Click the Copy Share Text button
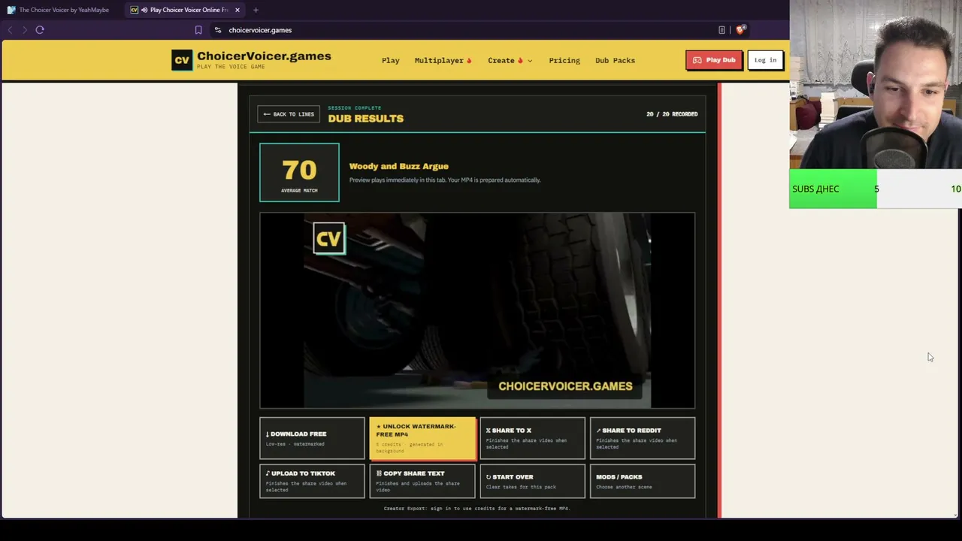This screenshot has height=541, width=962. click(422, 481)
